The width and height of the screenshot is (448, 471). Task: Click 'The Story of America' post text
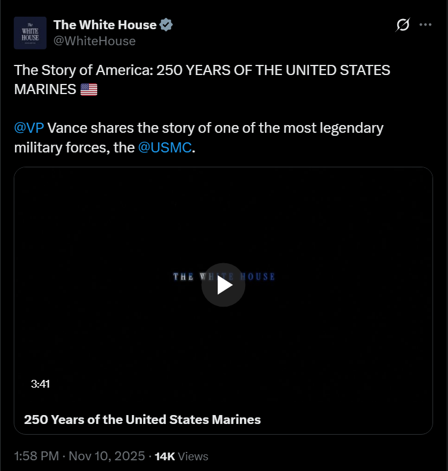point(83,70)
